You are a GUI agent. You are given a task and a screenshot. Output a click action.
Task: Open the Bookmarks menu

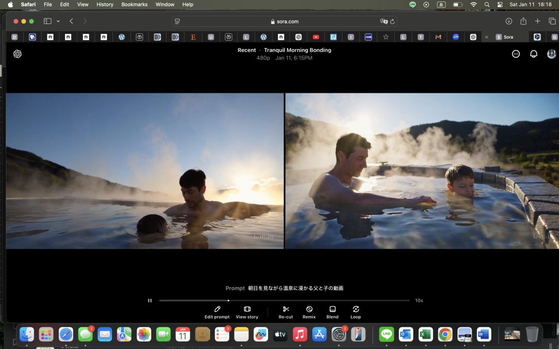[134, 4]
